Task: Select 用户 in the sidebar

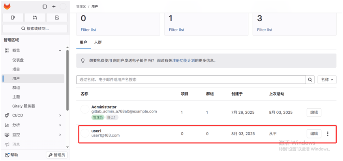Action: coord(34,79)
